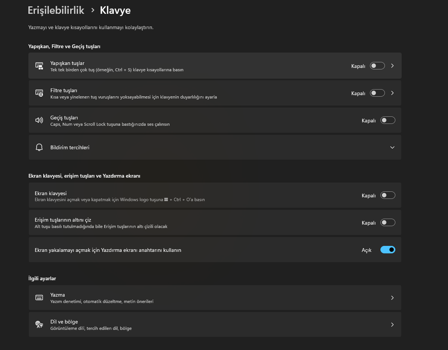The height and width of the screenshot is (350, 448).
Task: Toggle the Yapışkan tuşlar switch on
Action: 377,66
